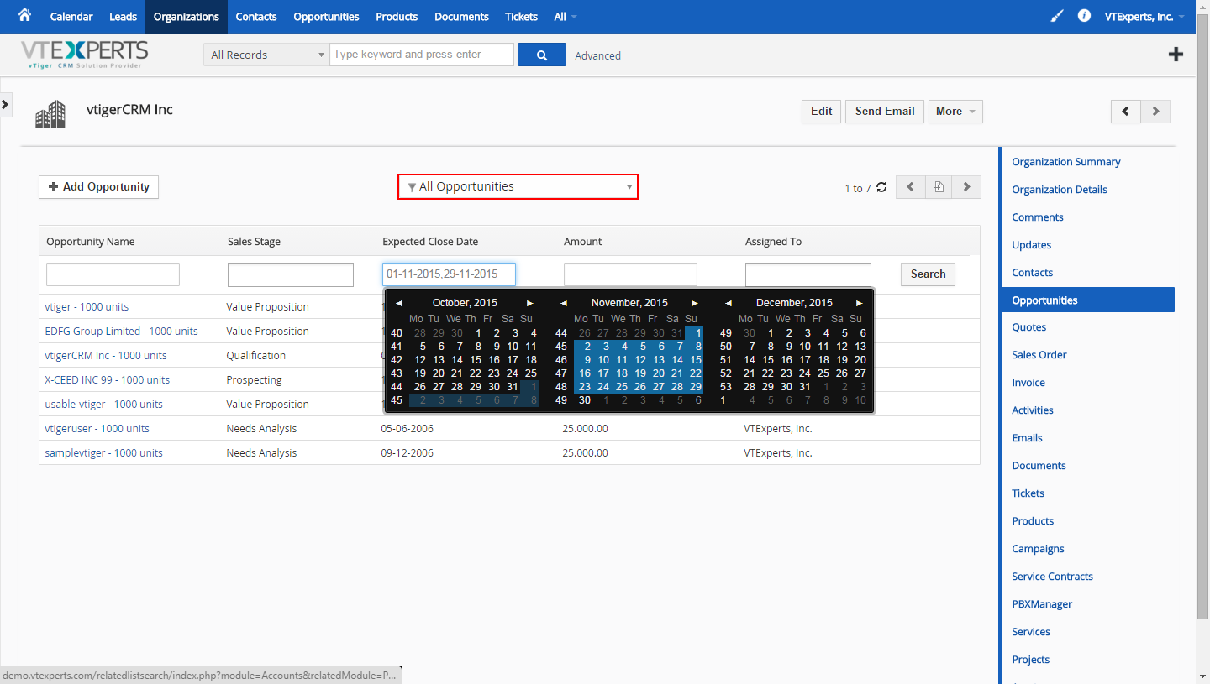Refresh the record count
The width and height of the screenshot is (1210, 684).
point(881,187)
